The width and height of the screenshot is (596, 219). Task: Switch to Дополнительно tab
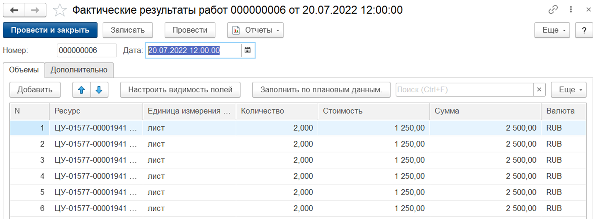[79, 70]
